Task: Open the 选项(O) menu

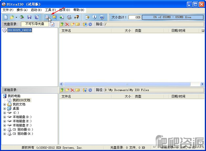Action: [x=65, y=10]
